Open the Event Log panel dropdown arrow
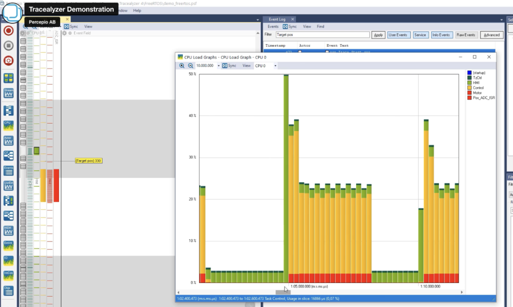The height and width of the screenshot is (307, 513). pyautogui.click(x=501, y=20)
